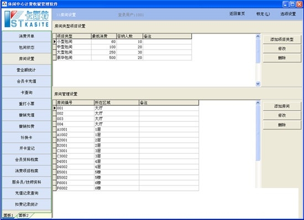This screenshot has height=220, width=304.
Task: Click 添加项目类型 button
Action: pyautogui.click(x=282, y=40)
